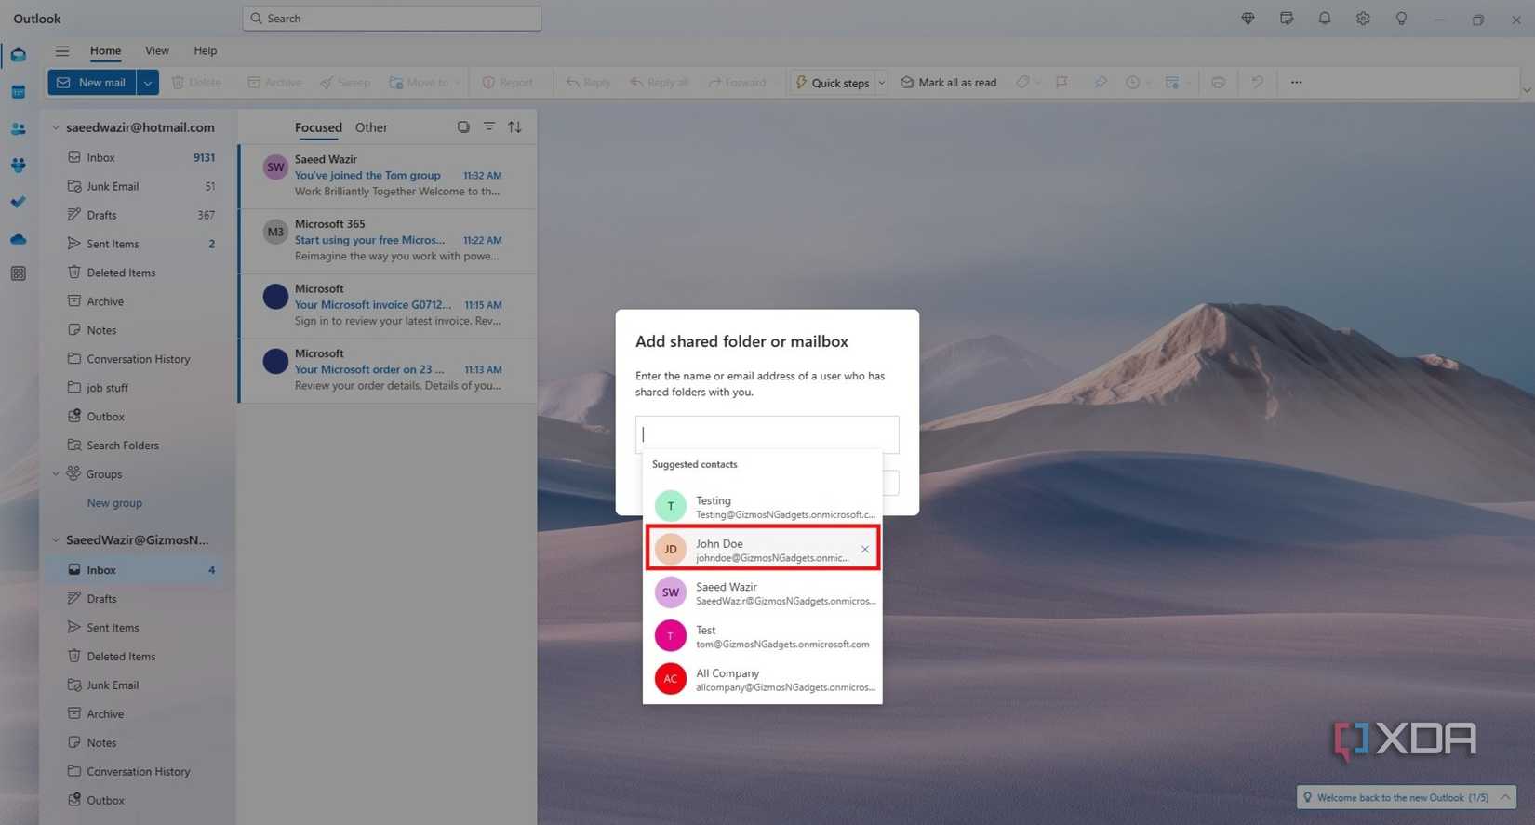Toggle the hamburger navigation pane button
This screenshot has height=825, width=1535.
pyautogui.click(x=62, y=51)
